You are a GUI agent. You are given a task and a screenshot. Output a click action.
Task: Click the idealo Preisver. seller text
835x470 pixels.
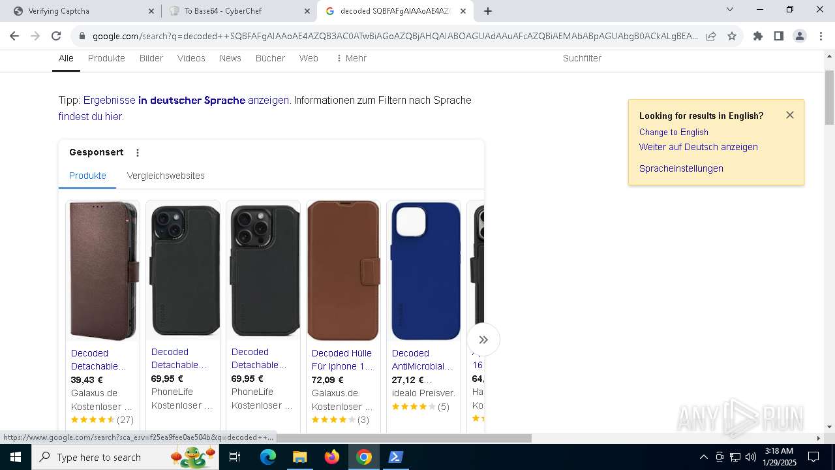(424, 393)
